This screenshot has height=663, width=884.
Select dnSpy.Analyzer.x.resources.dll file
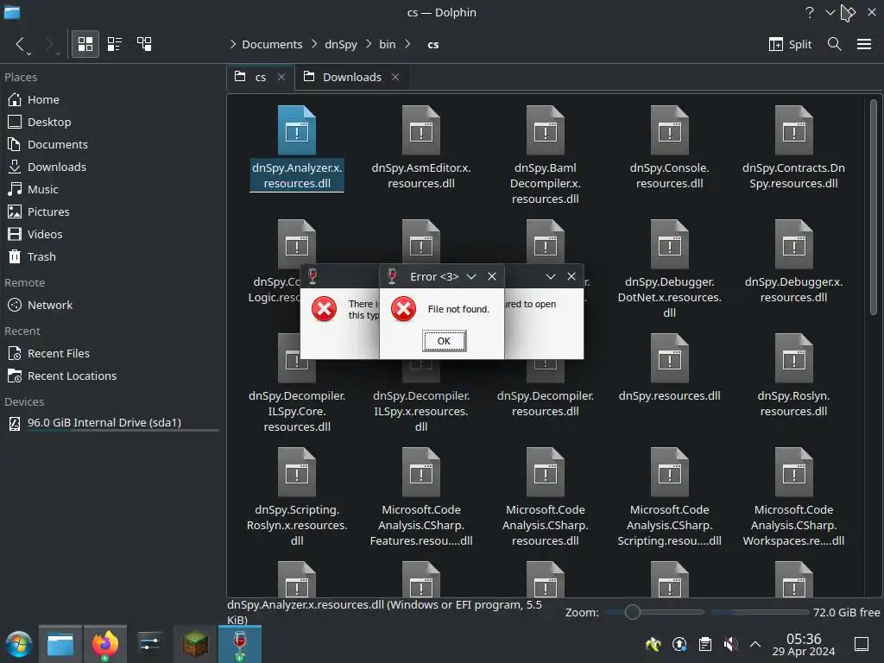(297, 148)
